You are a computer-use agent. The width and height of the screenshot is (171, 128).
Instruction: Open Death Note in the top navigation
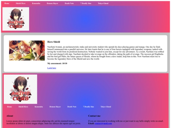pyautogui.click(x=69, y=3)
